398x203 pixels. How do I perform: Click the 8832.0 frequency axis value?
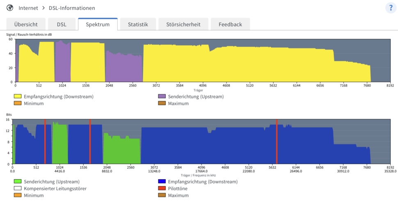107,171
